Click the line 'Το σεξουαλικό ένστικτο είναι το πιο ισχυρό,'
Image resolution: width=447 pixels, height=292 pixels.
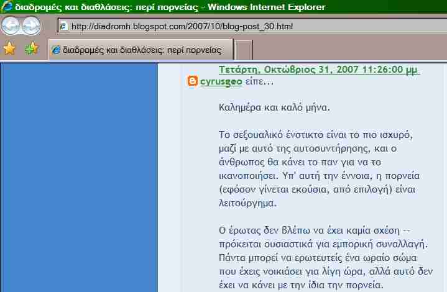(316, 134)
